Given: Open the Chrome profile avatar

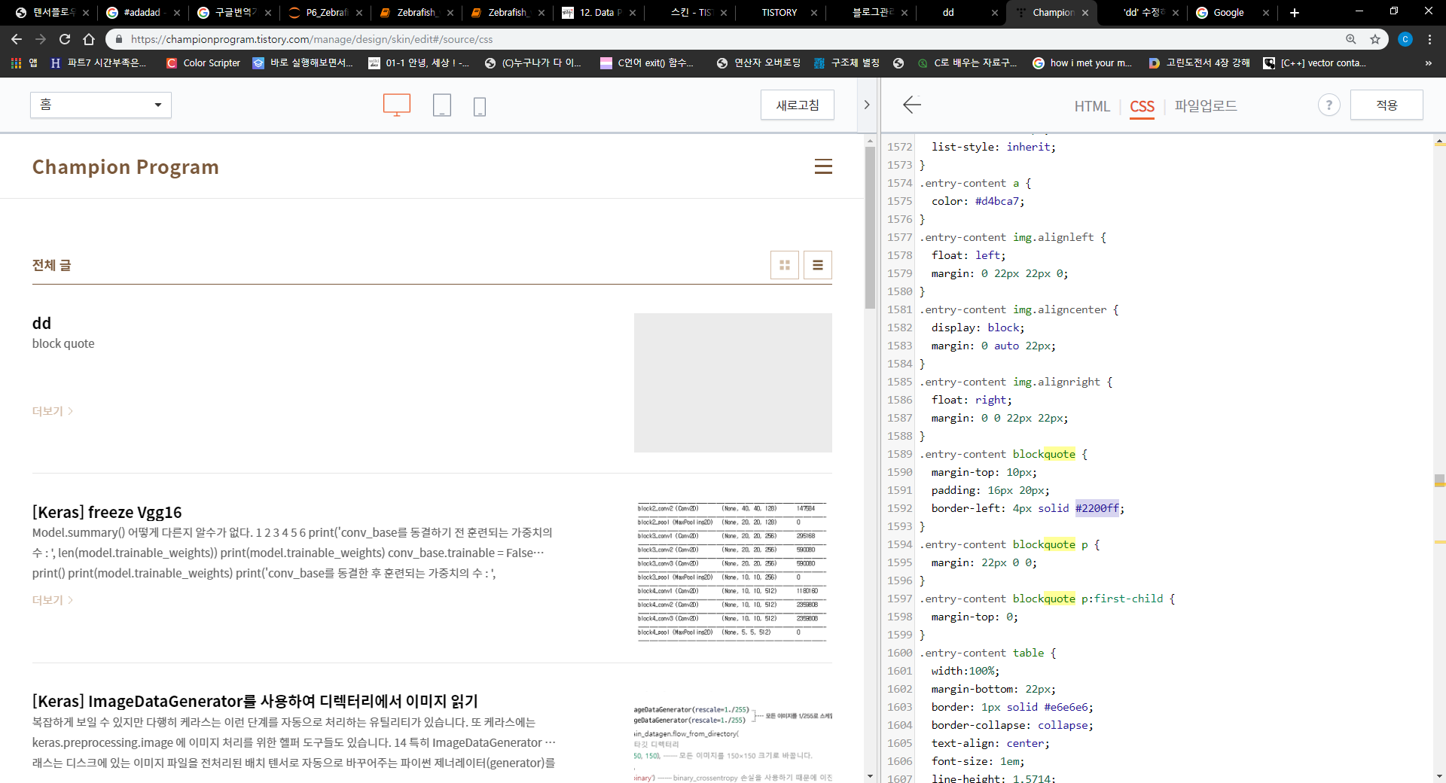Looking at the screenshot, I should click(1405, 39).
